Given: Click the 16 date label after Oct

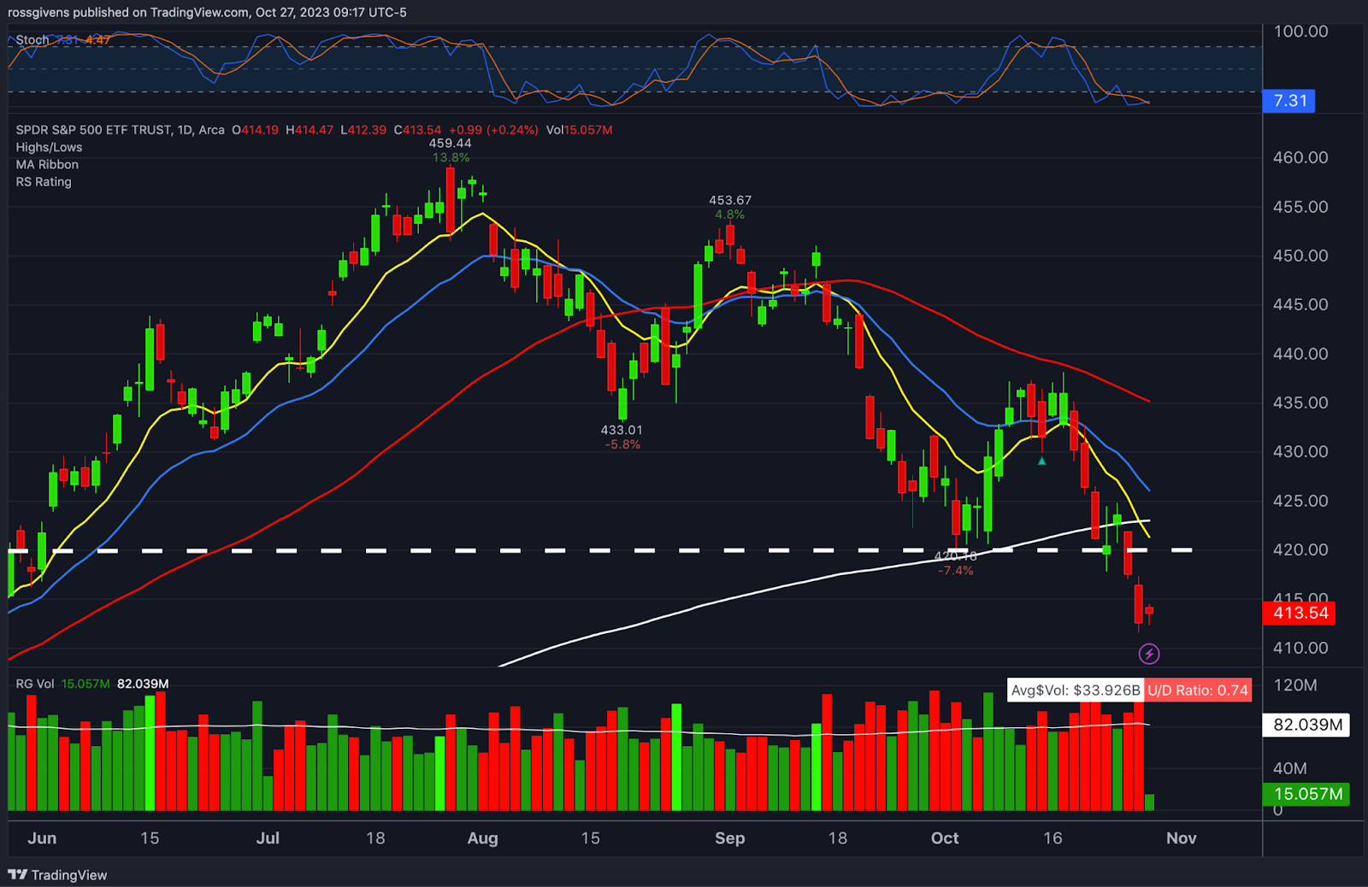Looking at the screenshot, I should tap(1053, 838).
